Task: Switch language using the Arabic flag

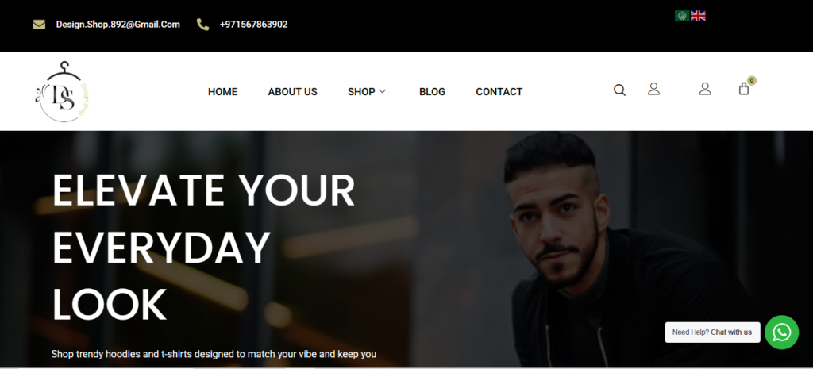Action: (682, 16)
